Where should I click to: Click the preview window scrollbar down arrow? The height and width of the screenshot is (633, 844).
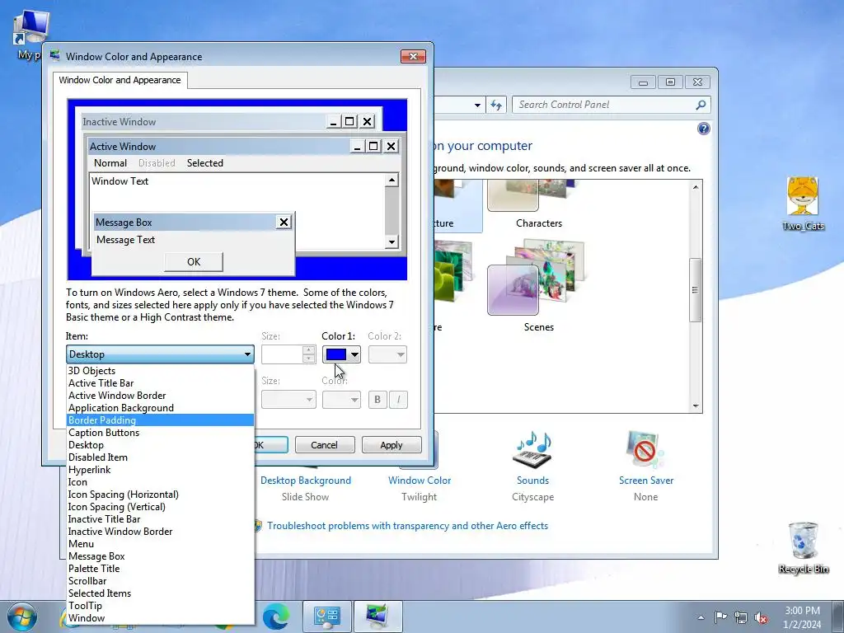coord(392,241)
